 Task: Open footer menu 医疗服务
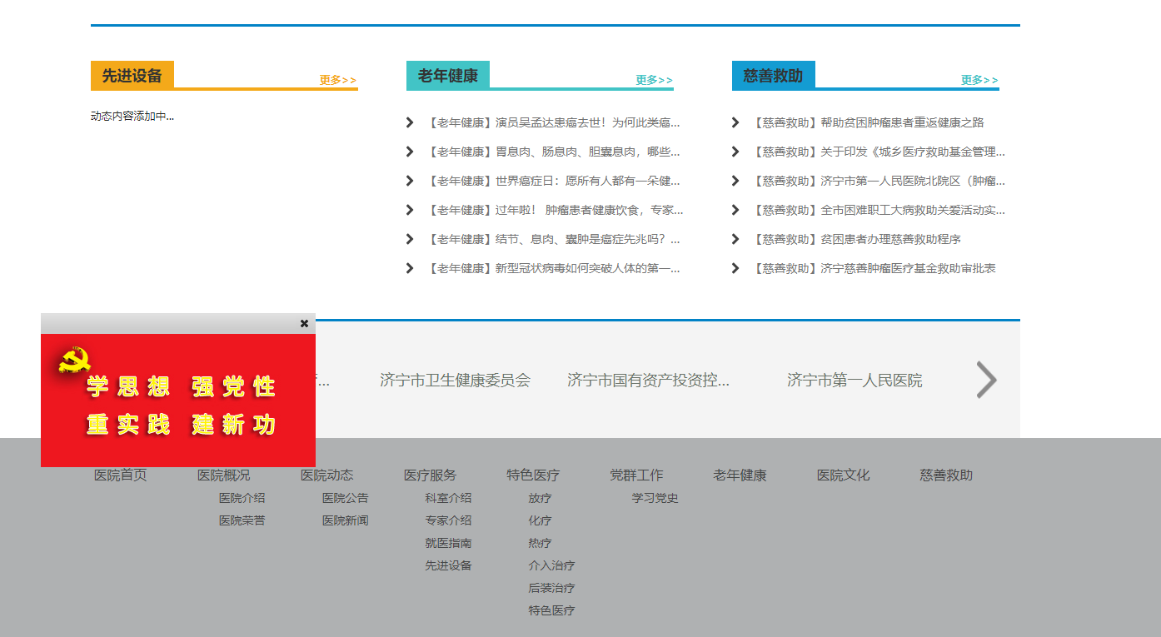[x=431, y=475]
